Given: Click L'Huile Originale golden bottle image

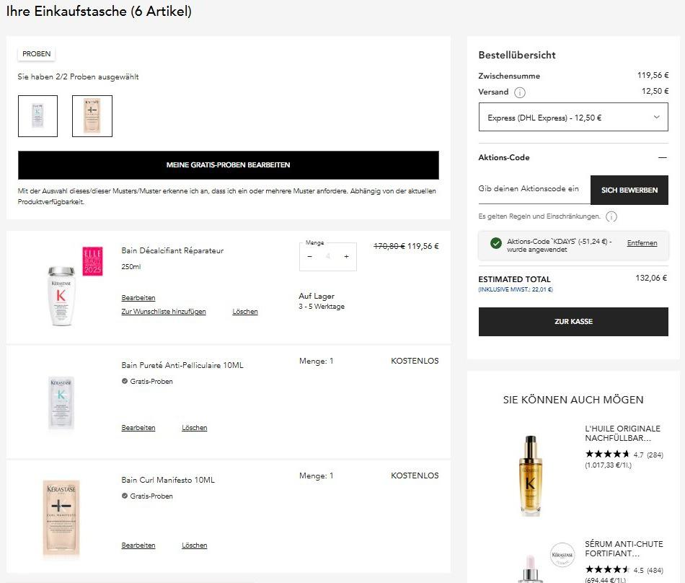Looking at the screenshot, I should [x=531, y=475].
